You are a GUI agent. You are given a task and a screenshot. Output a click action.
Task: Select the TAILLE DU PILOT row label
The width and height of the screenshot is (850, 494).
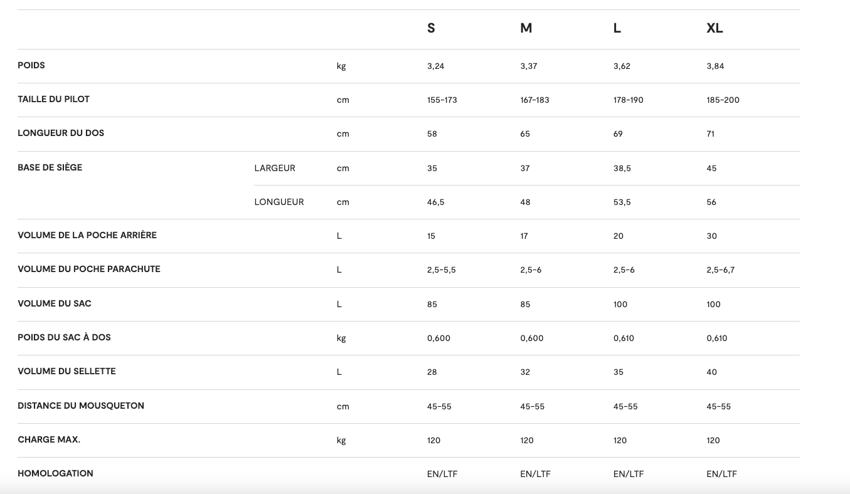[x=53, y=99]
